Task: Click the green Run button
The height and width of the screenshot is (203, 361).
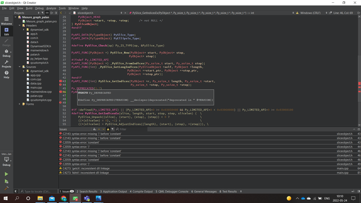Action: click(x=6, y=174)
